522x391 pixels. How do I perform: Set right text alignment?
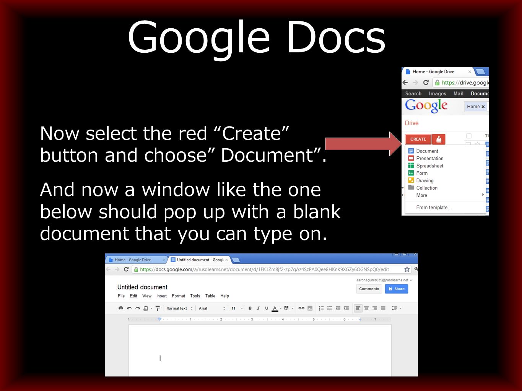coord(375,308)
